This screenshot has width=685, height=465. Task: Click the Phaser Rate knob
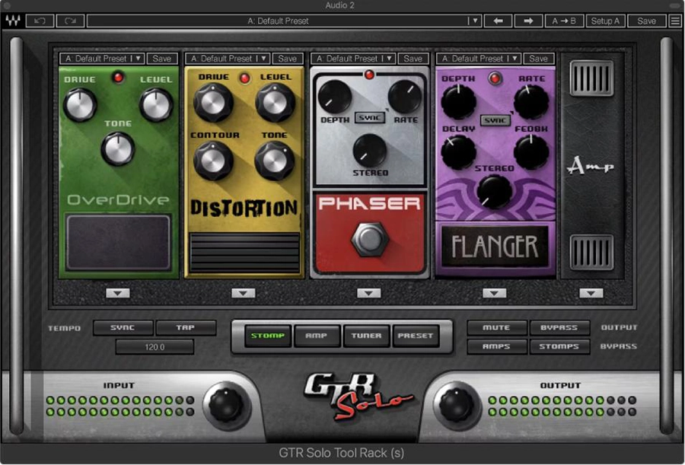coord(405,97)
